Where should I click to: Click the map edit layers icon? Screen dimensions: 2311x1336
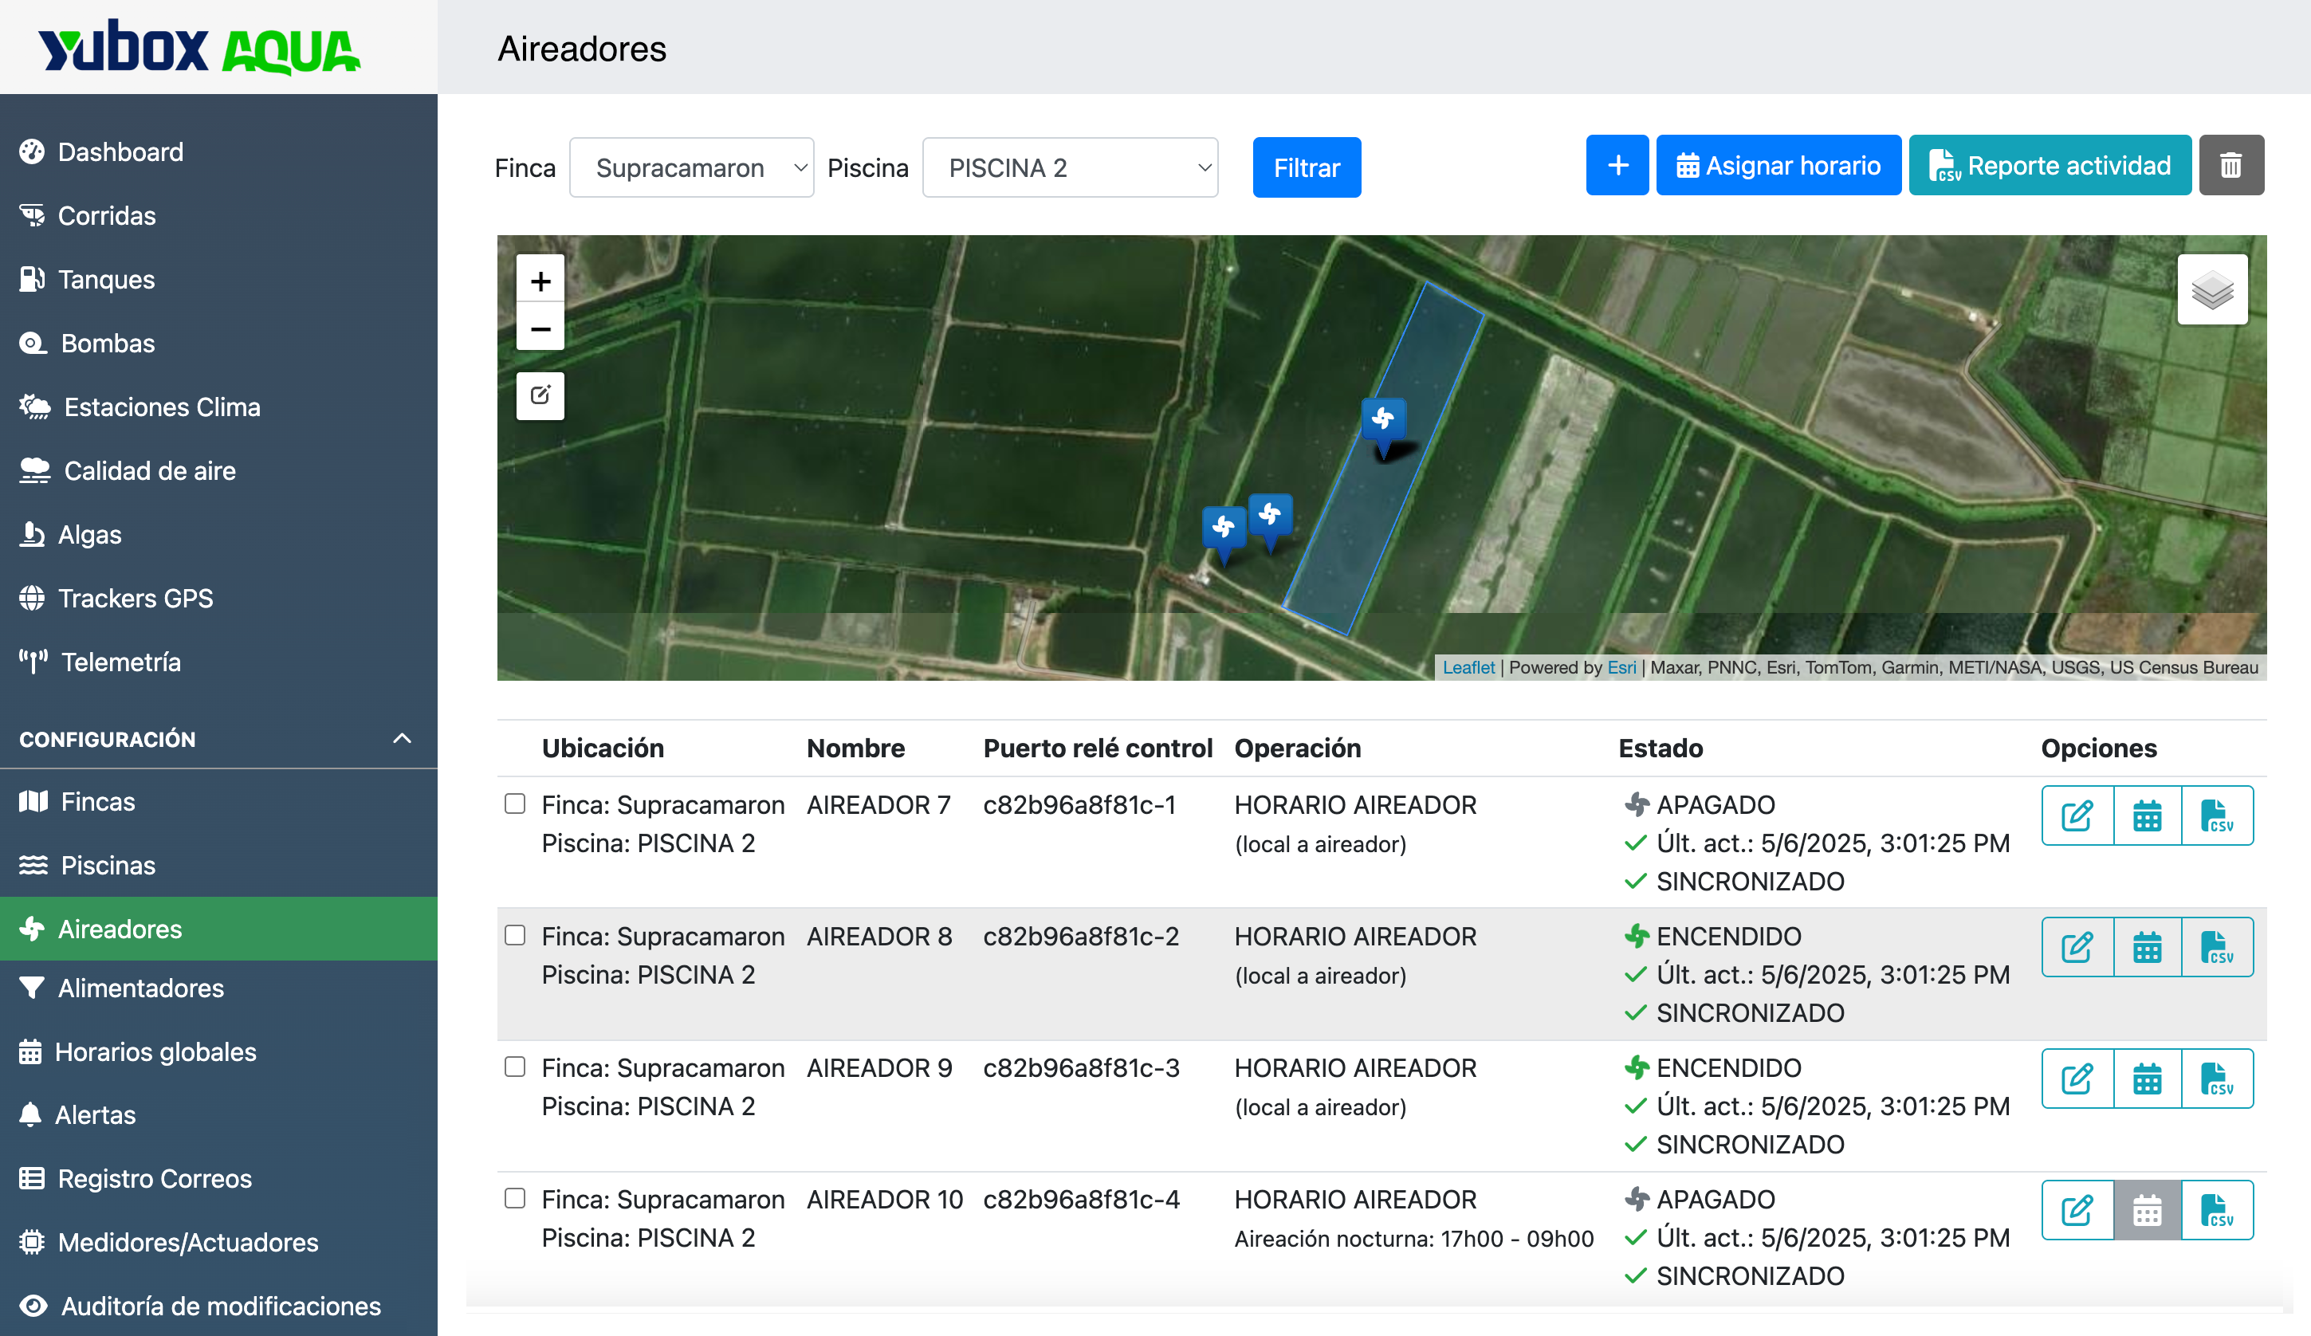540,395
